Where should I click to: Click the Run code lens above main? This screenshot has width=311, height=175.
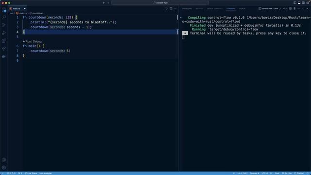click(28, 41)
